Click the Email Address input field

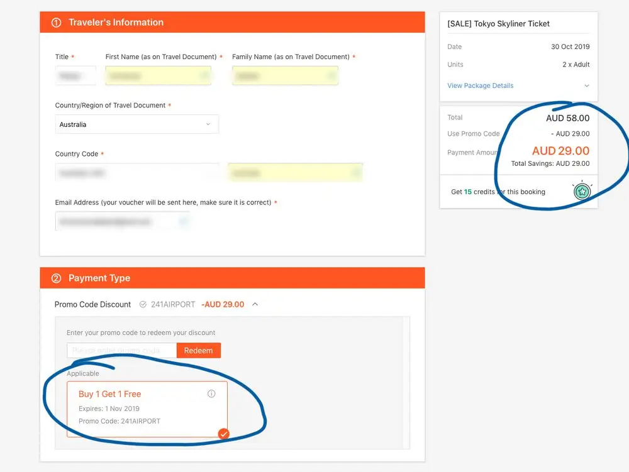click(x=123, y=221)
